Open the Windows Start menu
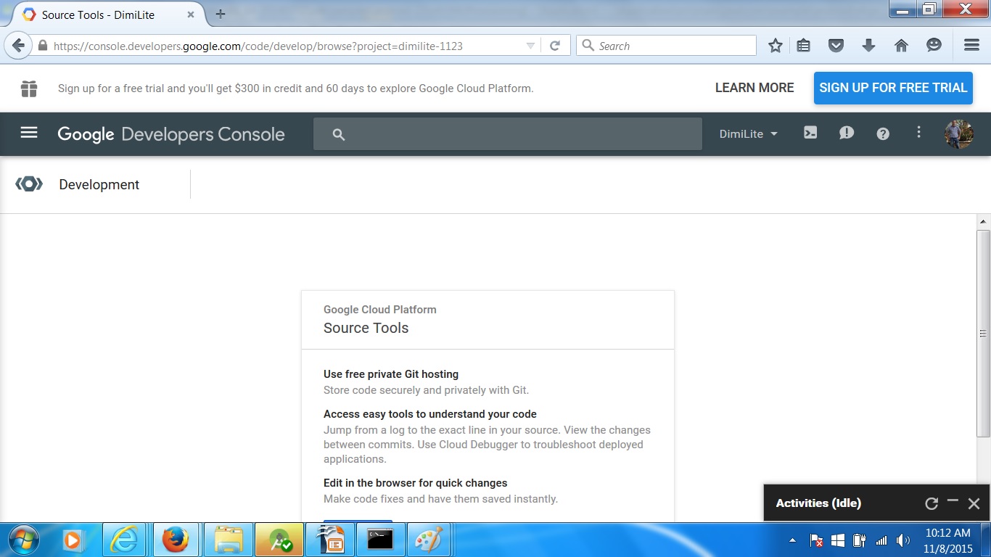The width and height of the screenshot is (991, 557). [23, 540]
